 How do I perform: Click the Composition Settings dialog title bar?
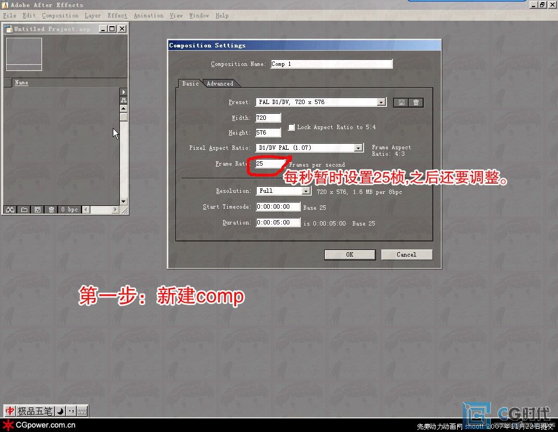(x=304, y=45)
